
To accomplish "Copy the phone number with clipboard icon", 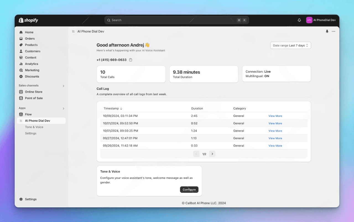I will pyautogui.click(x=131, y=60).
